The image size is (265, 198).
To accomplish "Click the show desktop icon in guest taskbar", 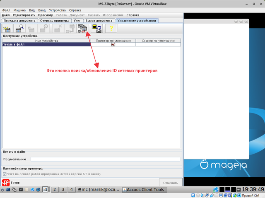I will 8,190.
